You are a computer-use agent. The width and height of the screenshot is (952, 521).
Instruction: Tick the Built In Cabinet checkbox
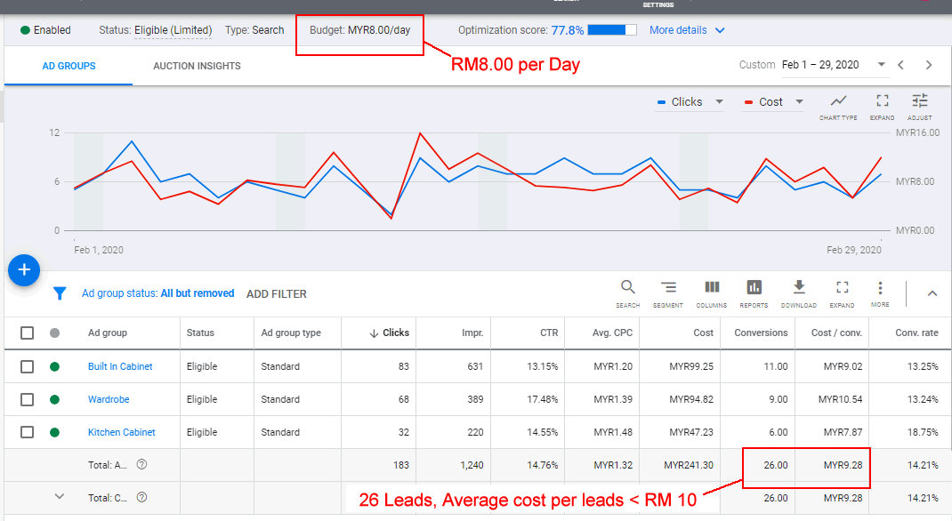pos(28,366)
